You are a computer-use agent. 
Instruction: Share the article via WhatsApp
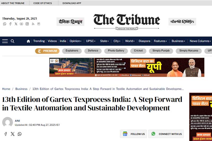point(20,134)
